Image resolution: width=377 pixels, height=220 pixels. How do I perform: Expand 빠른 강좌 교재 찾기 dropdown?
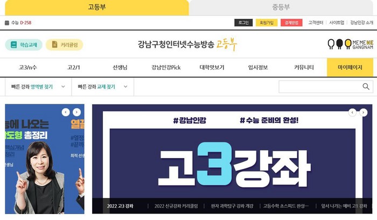coord(103,87)
